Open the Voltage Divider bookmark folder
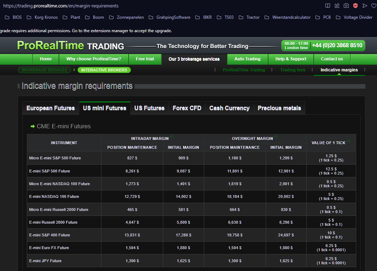Image resolution: width=377 pixels, height=271 pixels. click(354, 17)
